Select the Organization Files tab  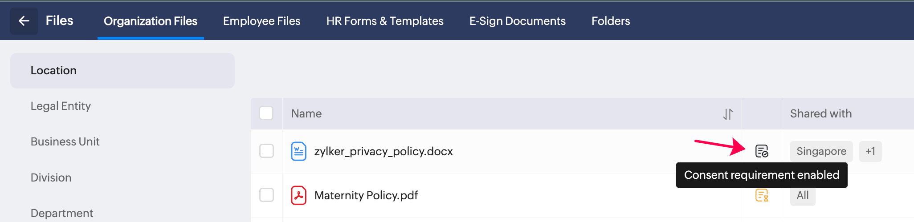151,21
